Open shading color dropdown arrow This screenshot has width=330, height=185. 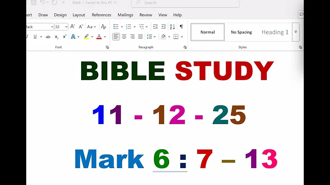[169, 37]
